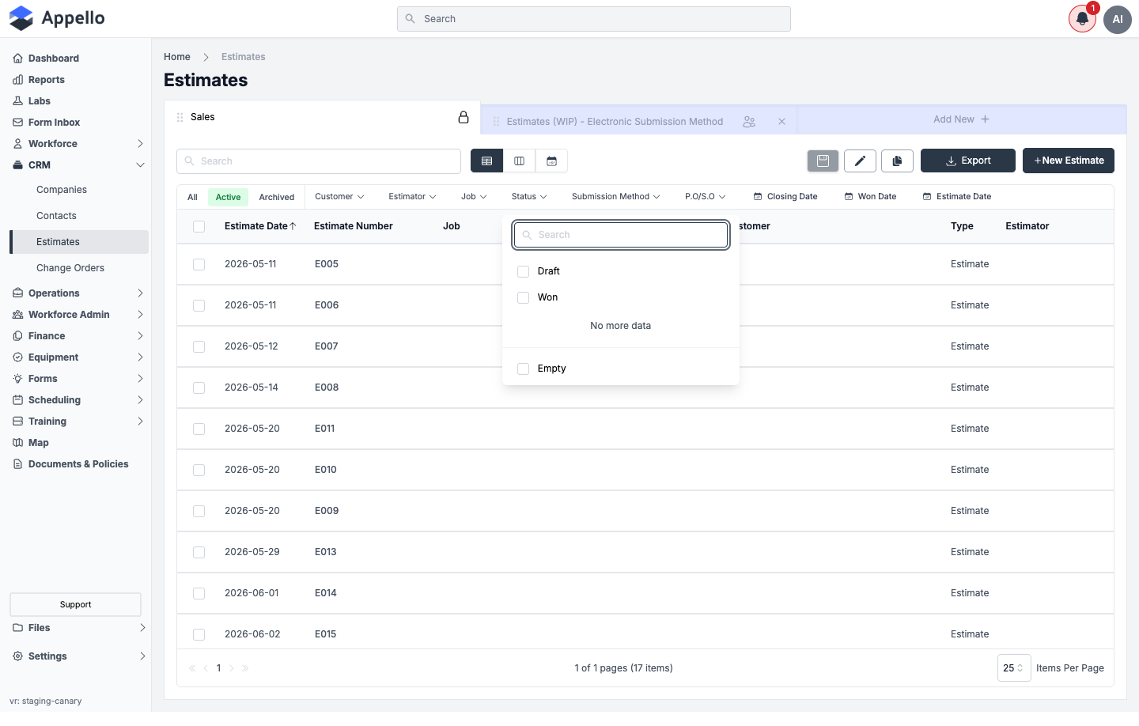This screenshot has width=1139, height=726.
Task: Check the Empty status option
Action: [523, 369]
